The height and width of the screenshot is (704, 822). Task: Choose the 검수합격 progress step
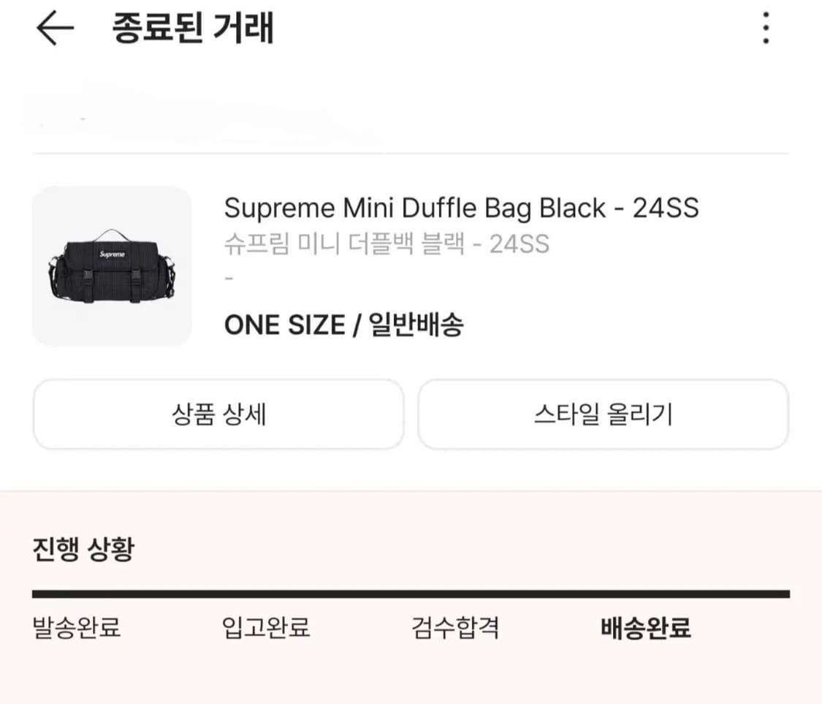455,627
